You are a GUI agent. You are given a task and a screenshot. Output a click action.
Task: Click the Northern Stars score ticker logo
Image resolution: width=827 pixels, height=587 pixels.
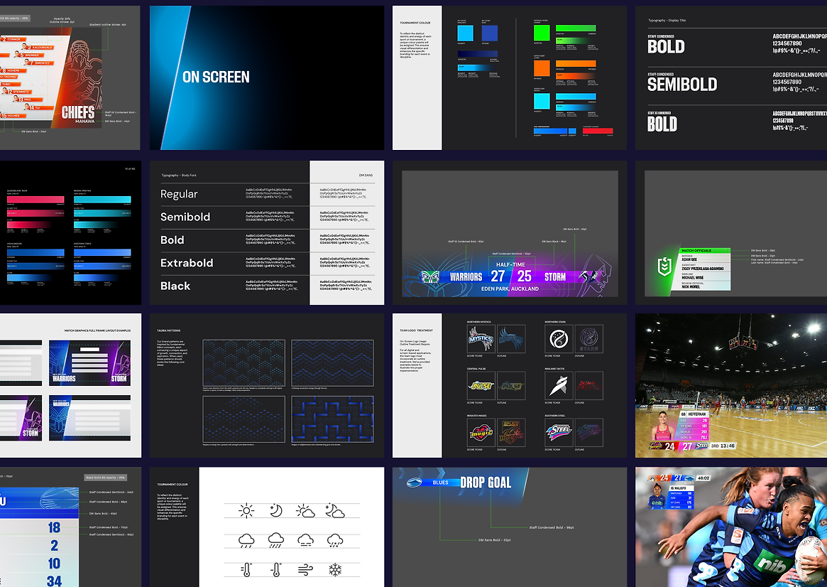(559, 339)
